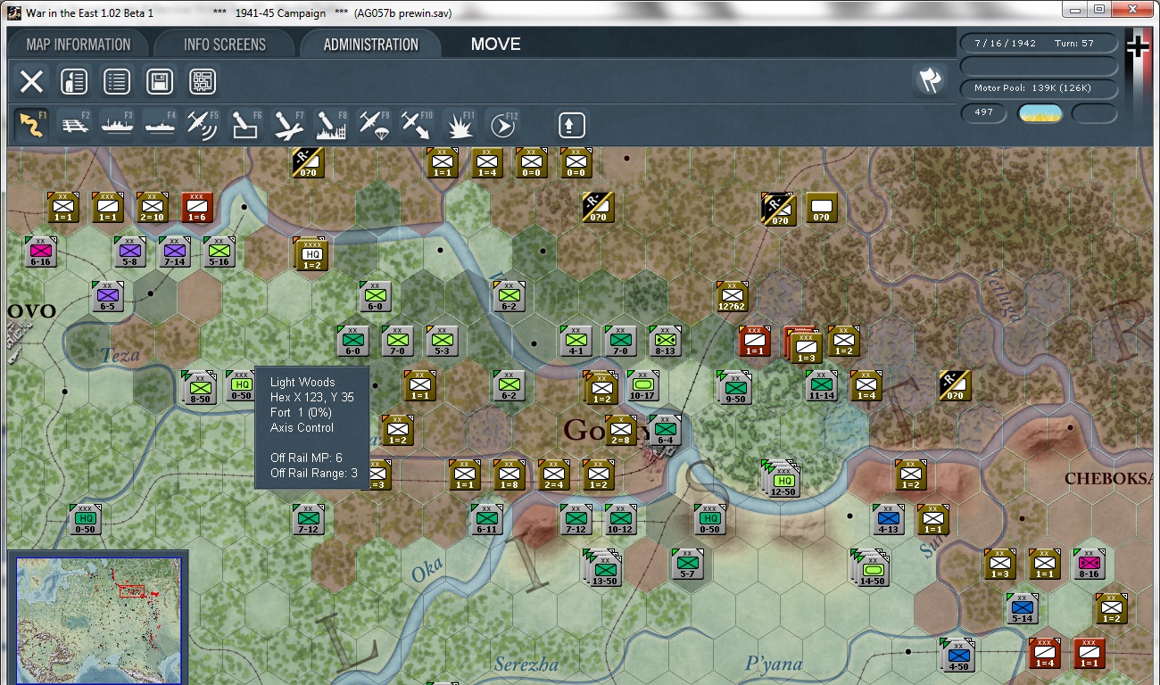Select the F9 air transport parachute icon
Screen dimensions: 1160x685
[x=374, y=125]
